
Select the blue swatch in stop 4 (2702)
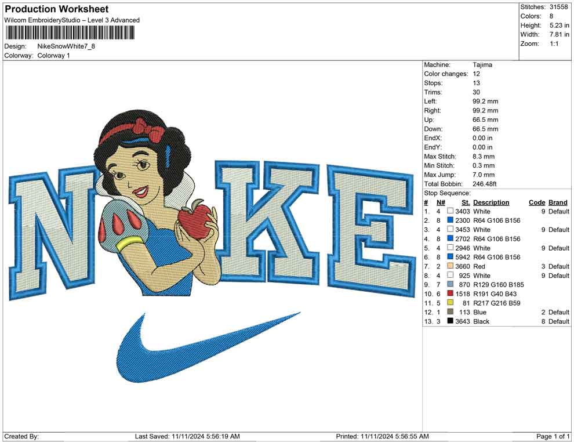451,238
